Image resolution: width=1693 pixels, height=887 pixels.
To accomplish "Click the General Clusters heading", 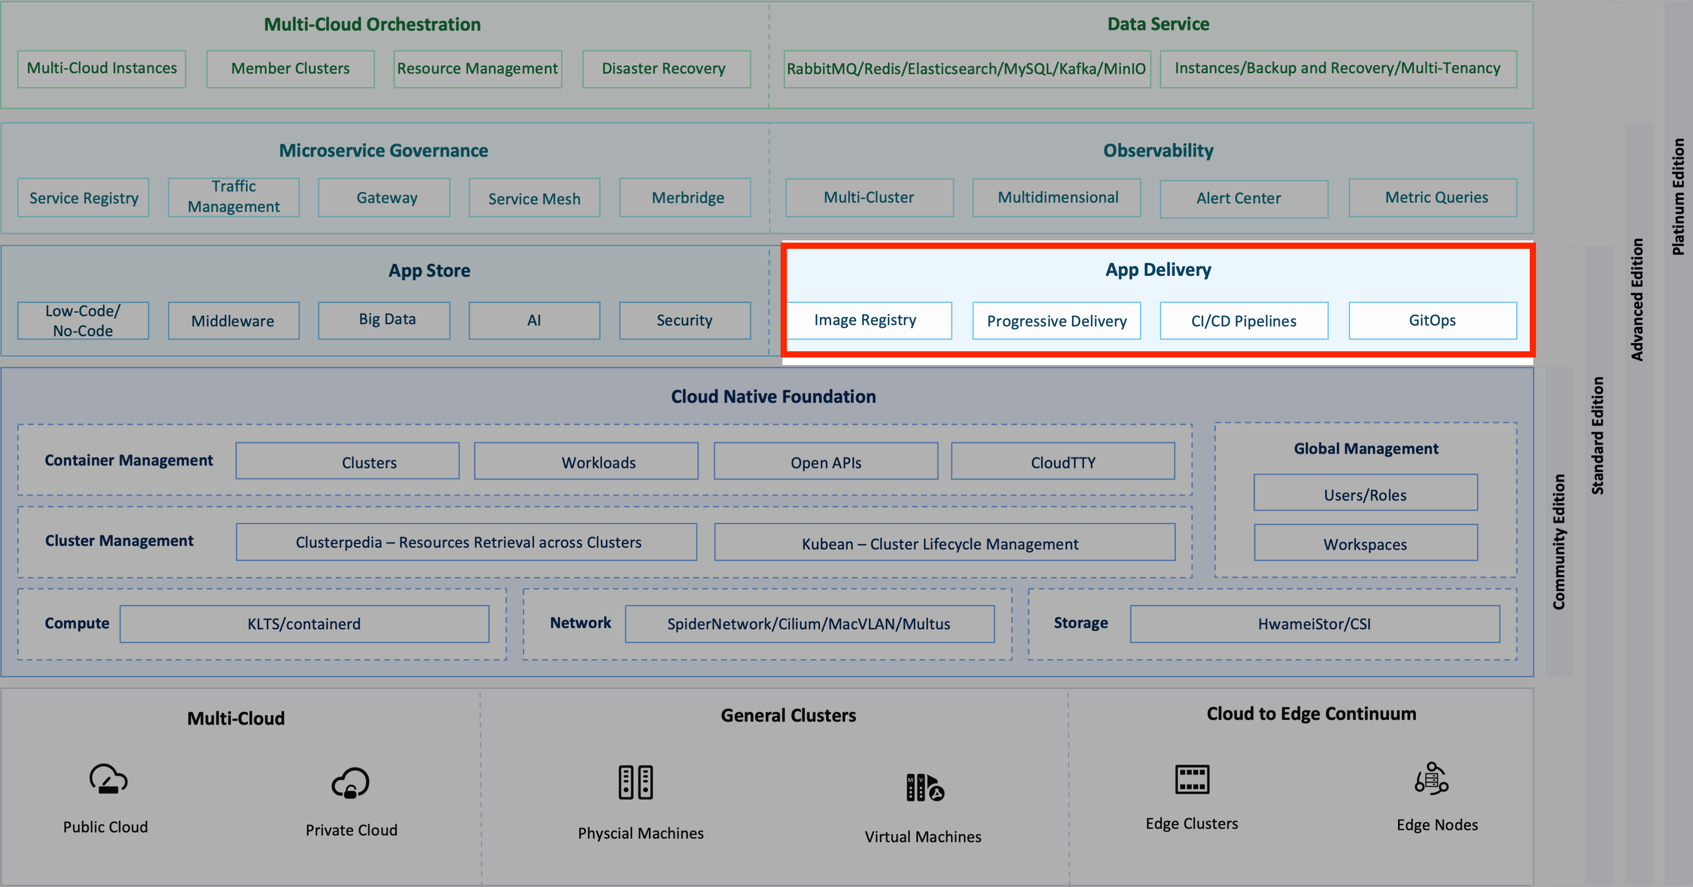I will [788, 715].
